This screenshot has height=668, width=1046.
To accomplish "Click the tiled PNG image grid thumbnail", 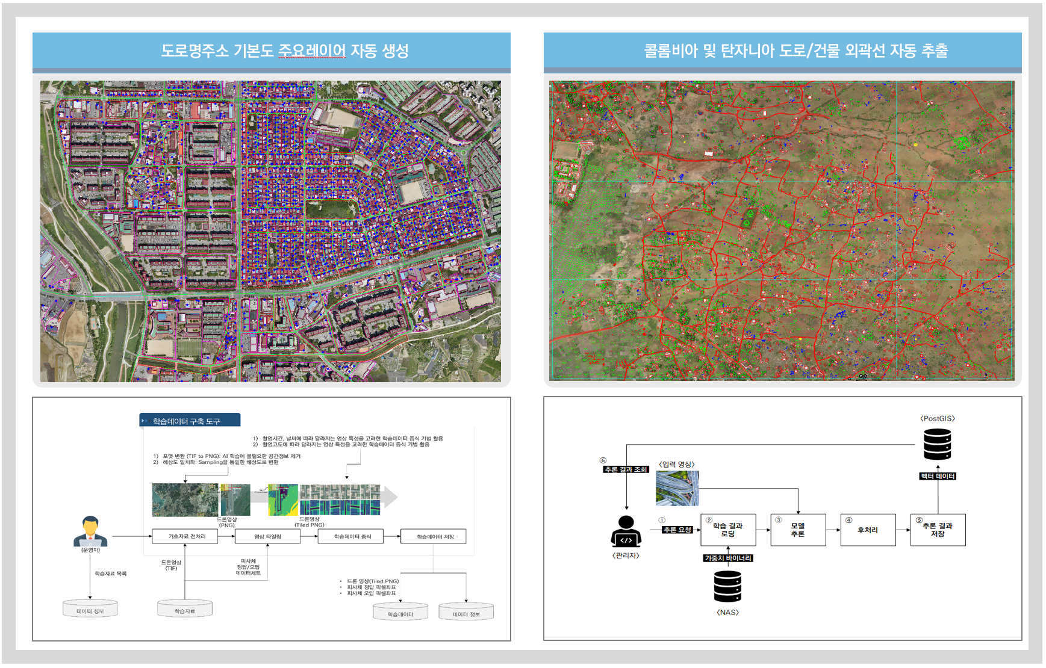I will [340, 499].
